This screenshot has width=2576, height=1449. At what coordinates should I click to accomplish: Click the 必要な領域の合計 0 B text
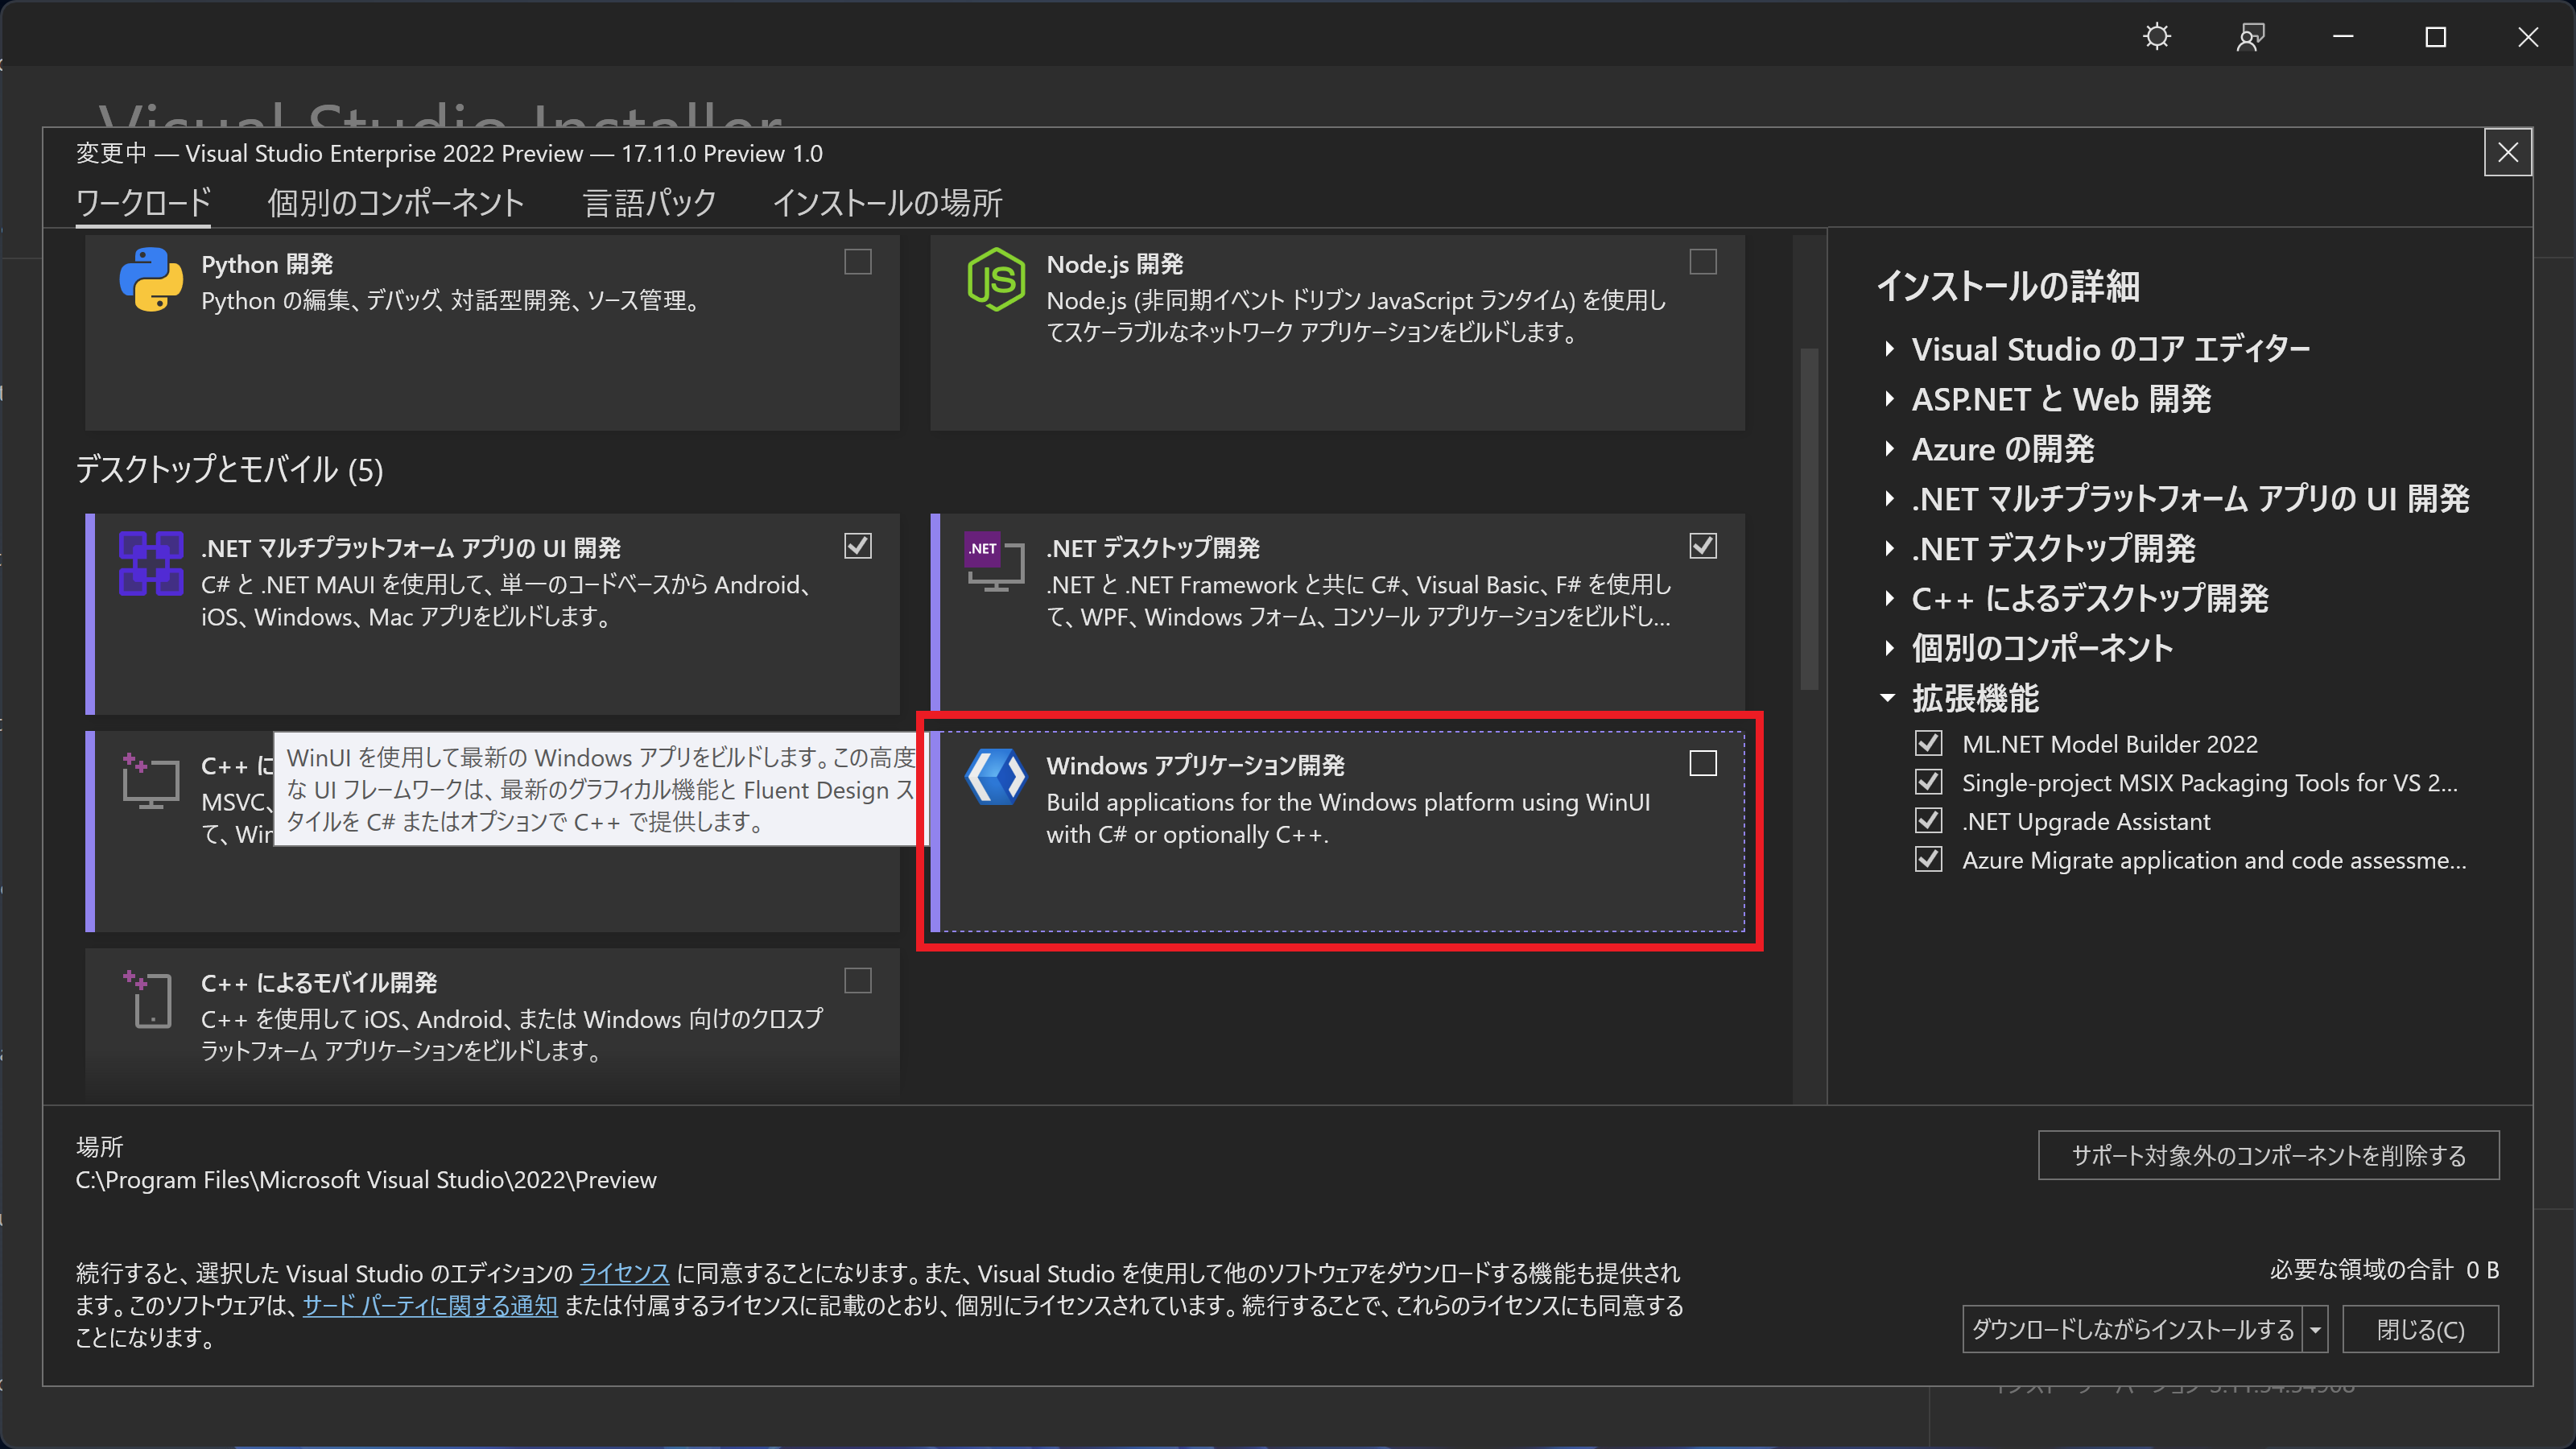(x=2384, y=1270)
